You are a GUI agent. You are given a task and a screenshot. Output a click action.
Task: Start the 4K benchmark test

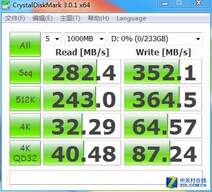click(25, 126)
